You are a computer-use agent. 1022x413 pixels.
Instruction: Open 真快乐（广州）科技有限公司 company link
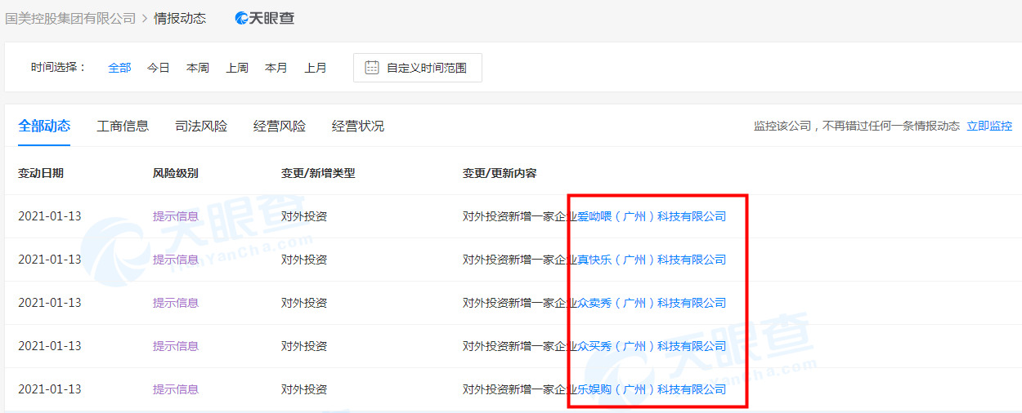(652, 260)
